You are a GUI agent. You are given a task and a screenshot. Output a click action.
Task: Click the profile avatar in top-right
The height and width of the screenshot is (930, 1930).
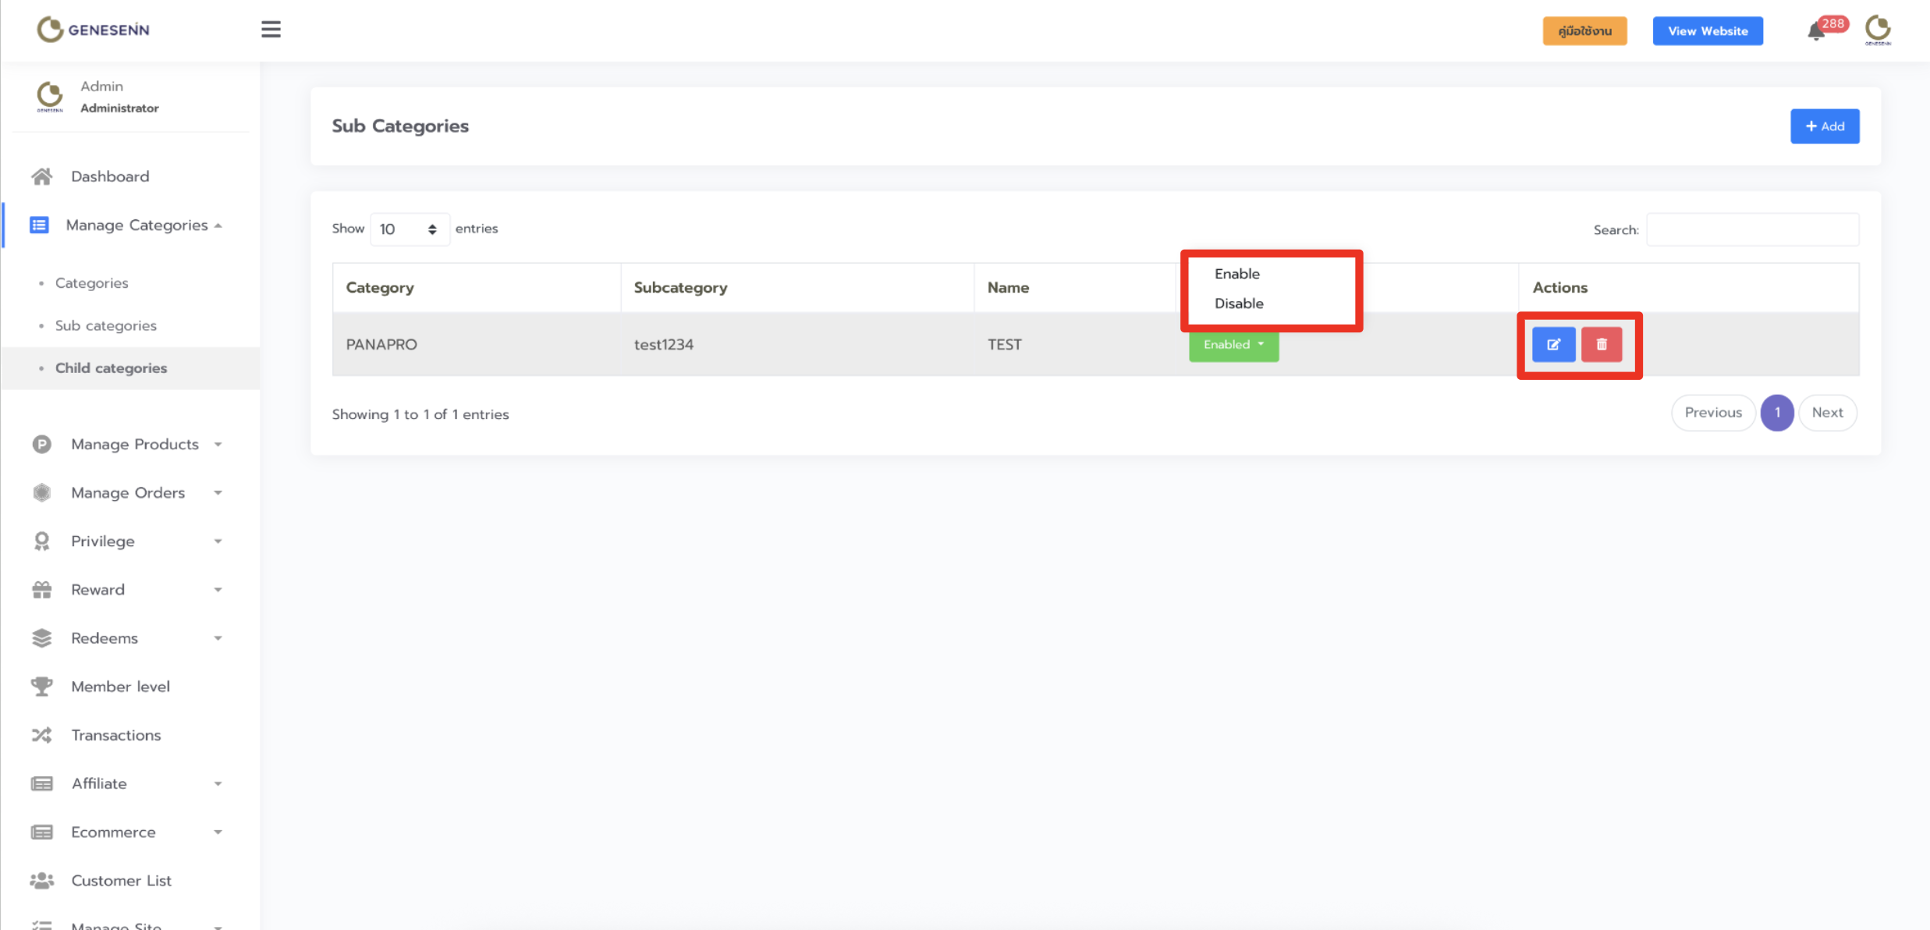[x=1878, y=30]
